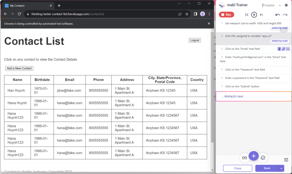Open the Chrome tab search chevron
292x174 pixels.
(179, 3)
